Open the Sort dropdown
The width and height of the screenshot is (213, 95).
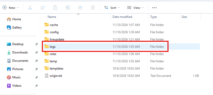[112, 8]
